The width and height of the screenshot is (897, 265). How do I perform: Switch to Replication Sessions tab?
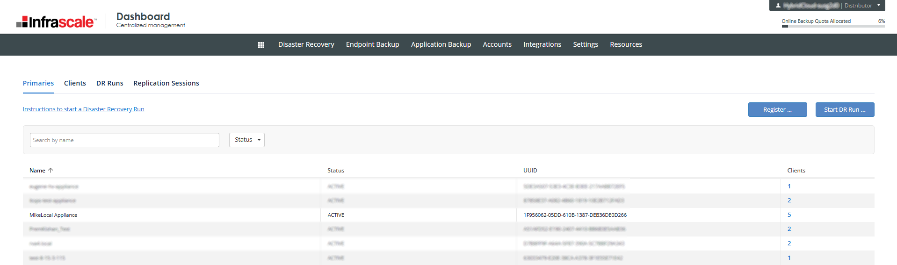click(x=166, y=83)
